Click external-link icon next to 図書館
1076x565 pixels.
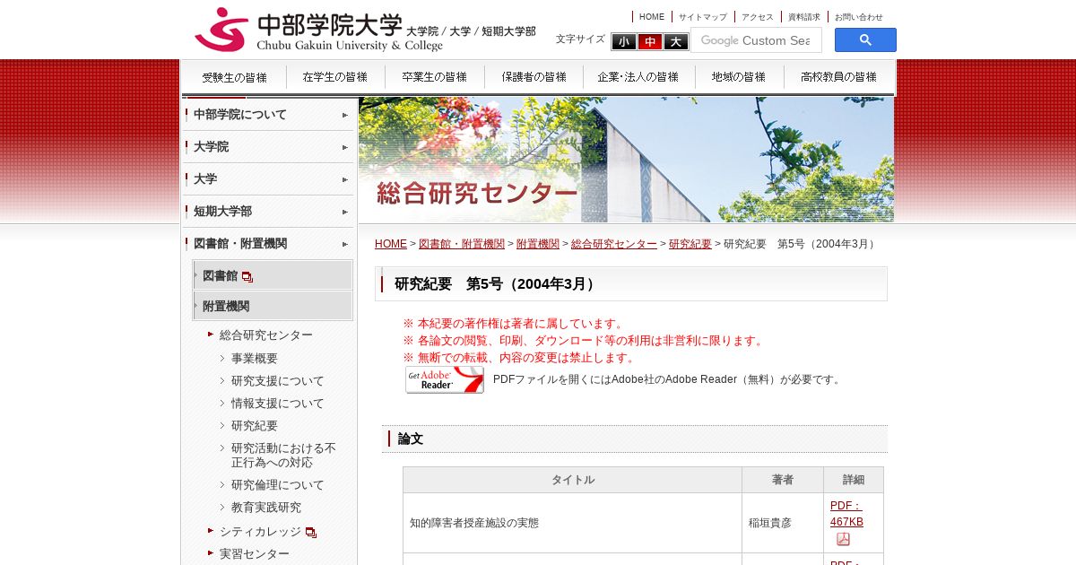coord(247,276)
